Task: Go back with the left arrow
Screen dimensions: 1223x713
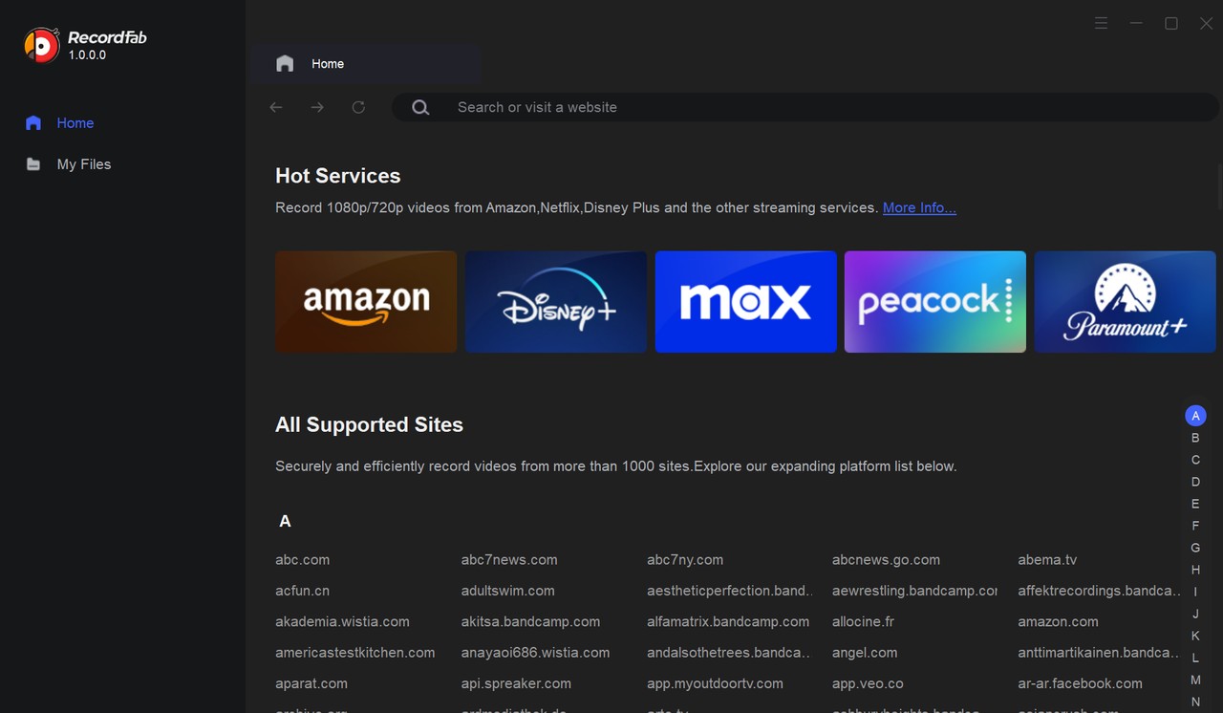Action: (276, 107)
